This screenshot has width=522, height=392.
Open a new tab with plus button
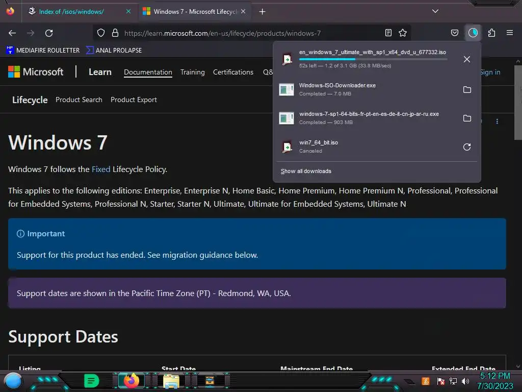[x=263, y=12]
